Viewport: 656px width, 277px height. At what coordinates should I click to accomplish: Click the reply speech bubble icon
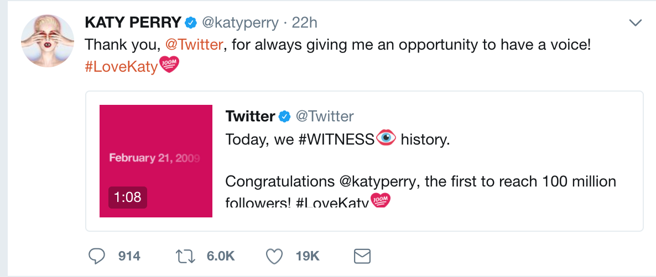[97, 256]
